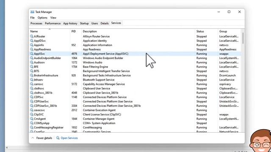Click the bthserv service gear icon
The image size is (271, 152).
32,80
